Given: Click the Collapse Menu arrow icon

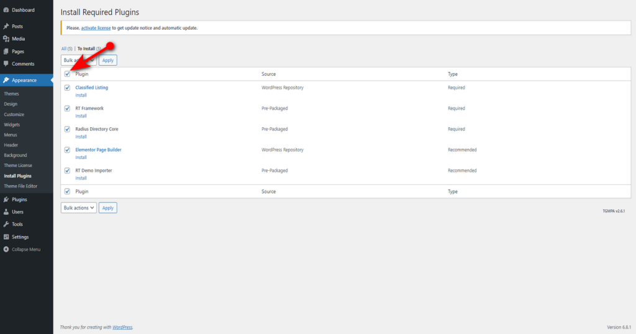Looking at the screenshot, I should (6, 250).
